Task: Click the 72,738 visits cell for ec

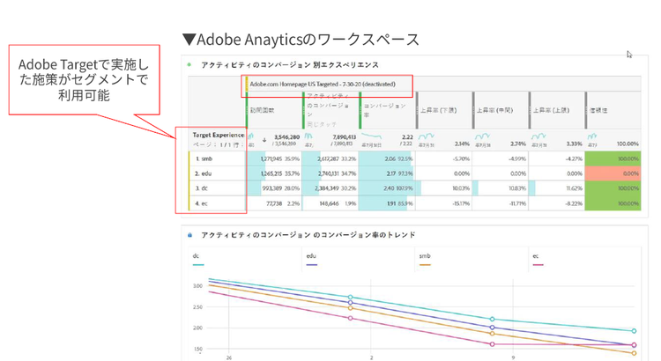Action: pyautogui.click(x=274, y=203)
